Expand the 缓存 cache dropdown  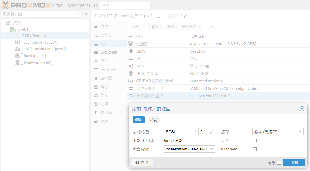[x=278, y=132]
